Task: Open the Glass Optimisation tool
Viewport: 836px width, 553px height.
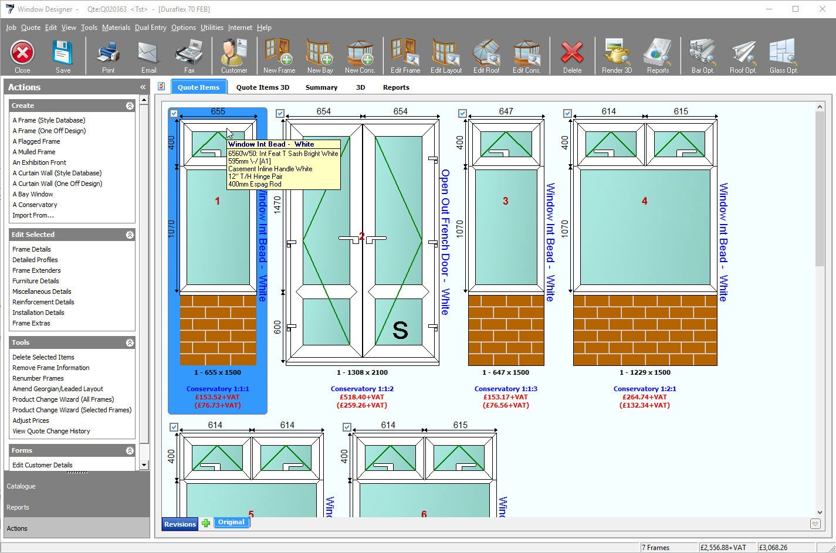Action: click(x=783, y=56)
